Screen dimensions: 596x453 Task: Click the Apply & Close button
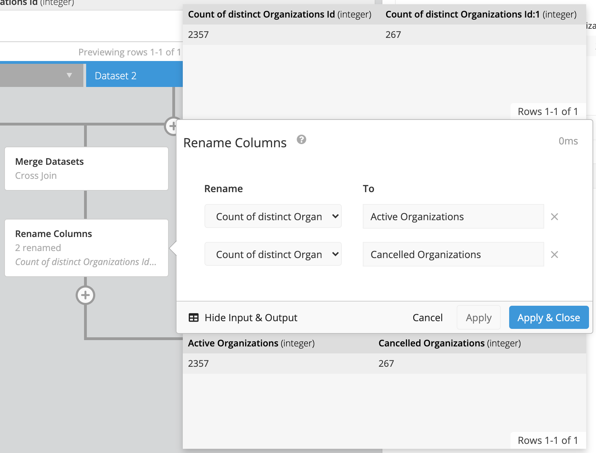[549, 317]
